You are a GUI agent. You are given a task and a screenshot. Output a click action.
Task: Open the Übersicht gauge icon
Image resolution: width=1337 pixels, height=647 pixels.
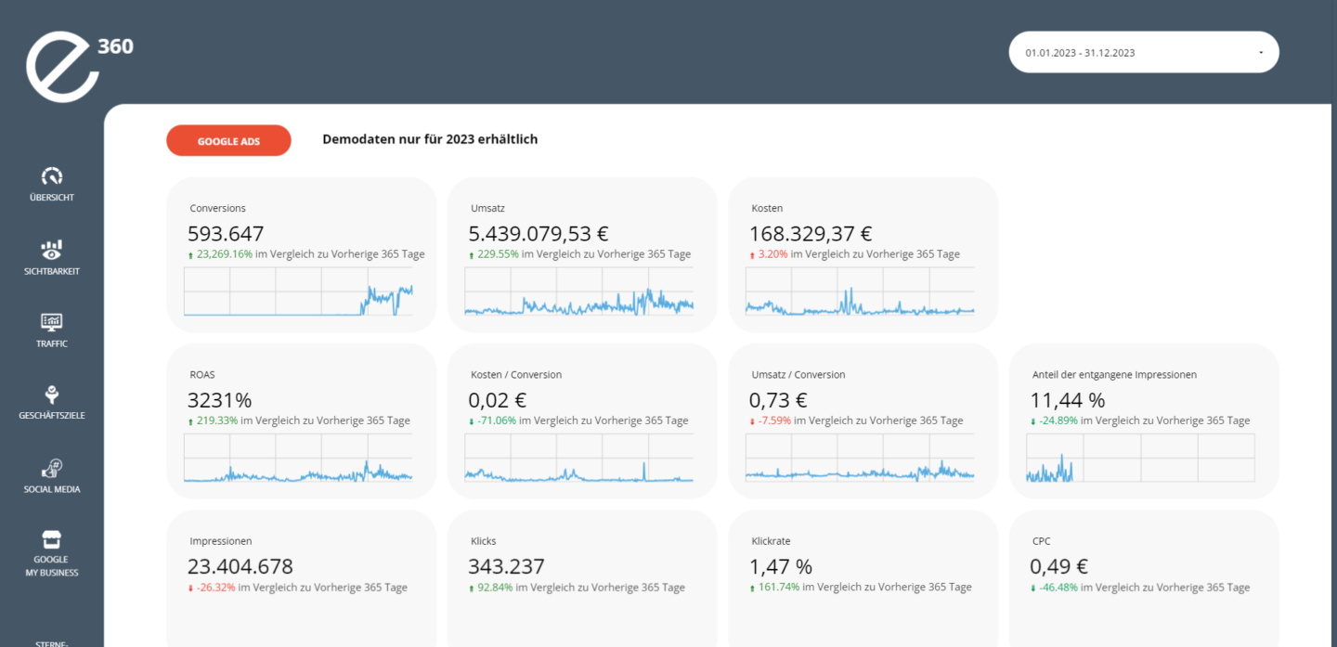[52, 175]
